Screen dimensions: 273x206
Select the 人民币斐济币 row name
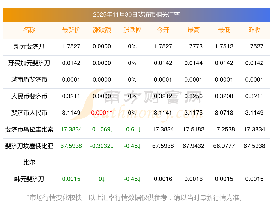pos(29,96)
